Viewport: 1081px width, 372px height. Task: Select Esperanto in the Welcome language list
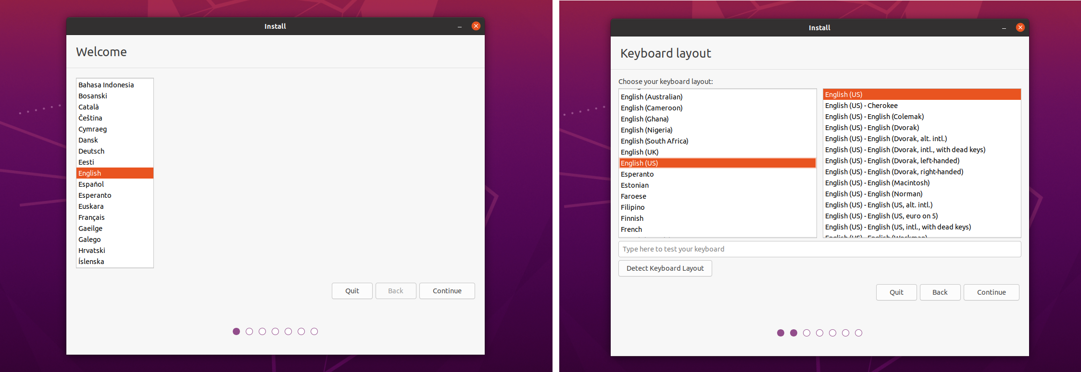(115, 195)
